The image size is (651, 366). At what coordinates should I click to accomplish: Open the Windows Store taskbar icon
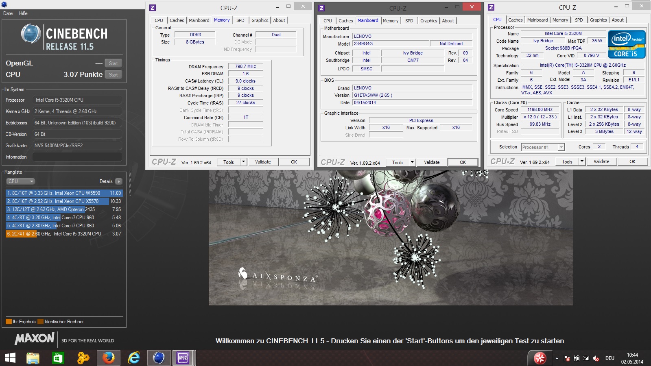click(58, 358)
